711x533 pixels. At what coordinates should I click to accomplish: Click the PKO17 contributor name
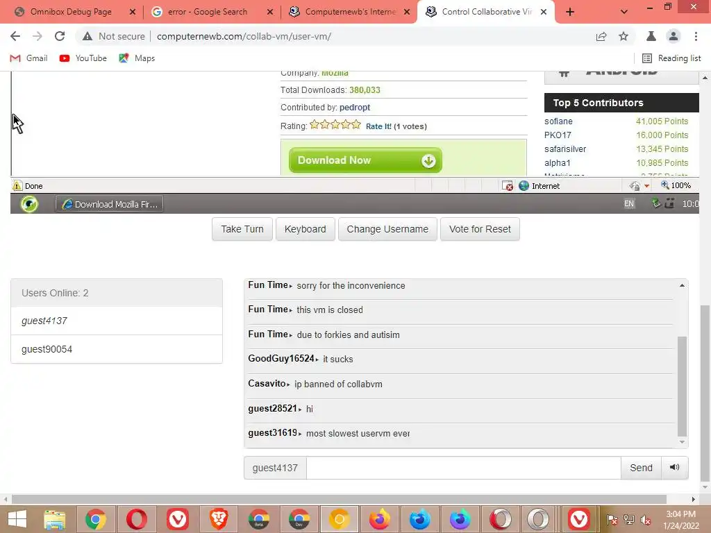click(x=558, y=135)
